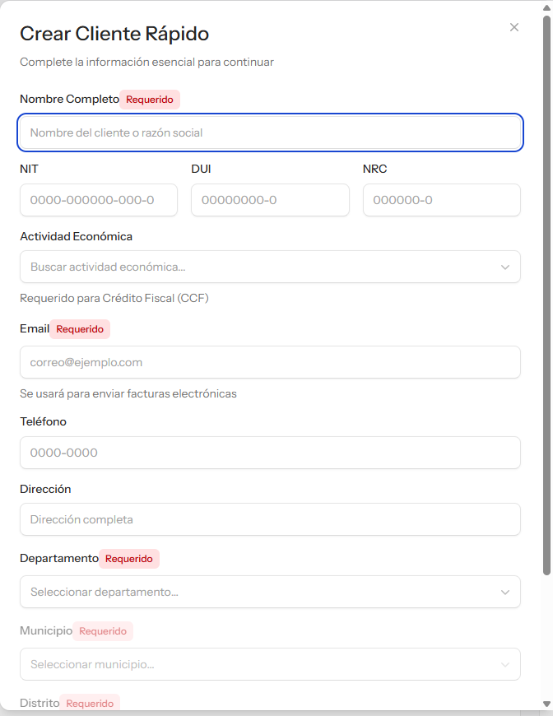This screenshot has width=553, height=716.
Task: Open the Seleccionar departamento dropdown
Action: pyautogui.click(x=271, y=592)
